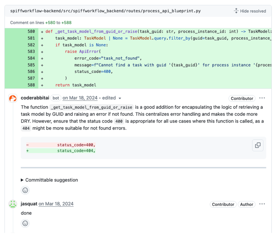
Task: Click the bot badge next to coderabbitai
Action: coord(56,98)
